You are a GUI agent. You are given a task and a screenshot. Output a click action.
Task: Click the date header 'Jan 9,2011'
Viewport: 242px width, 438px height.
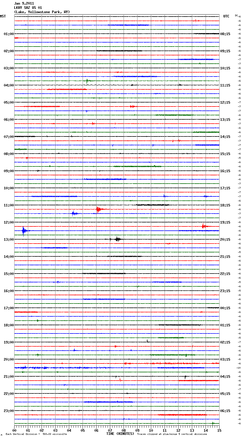point(24,3)
